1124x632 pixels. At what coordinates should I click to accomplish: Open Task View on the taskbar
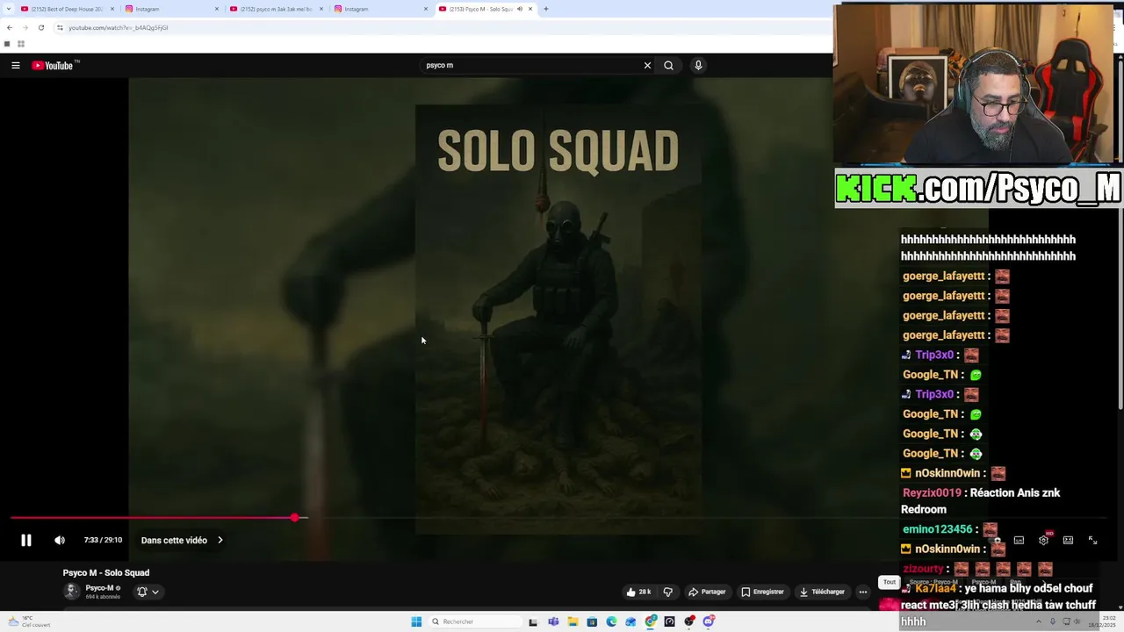533,621
